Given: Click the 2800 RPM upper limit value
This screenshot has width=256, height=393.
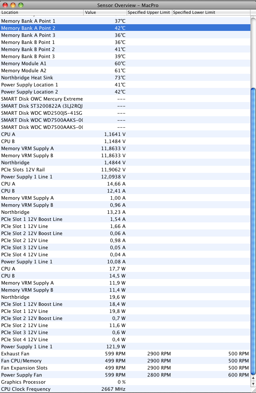Looking at the screenshot, I should tap(159, 375).
